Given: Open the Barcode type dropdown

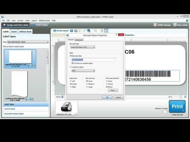Looking at the screenshot, I should point(83,47).
